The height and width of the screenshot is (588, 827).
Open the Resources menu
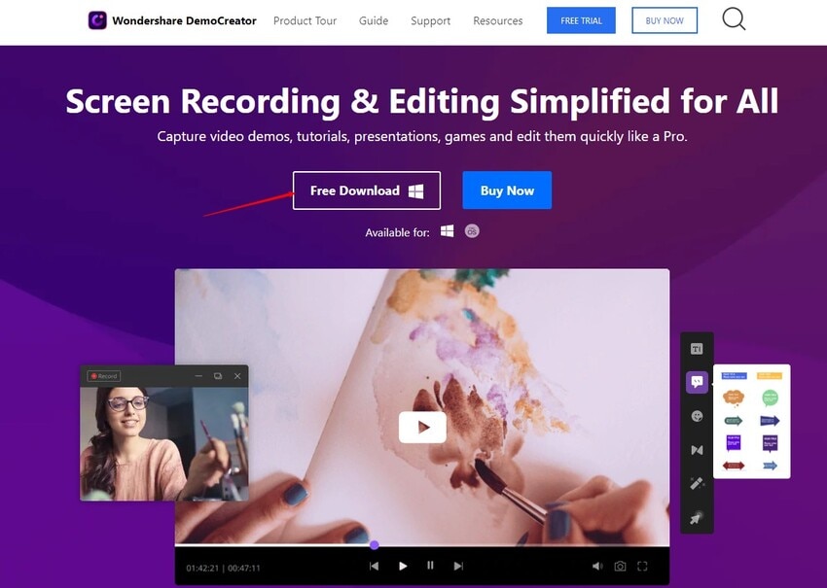point(498,20)
